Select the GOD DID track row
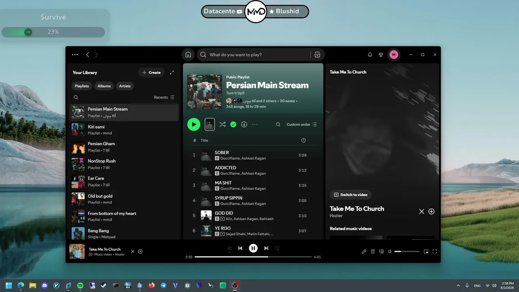 click(253, 216)
